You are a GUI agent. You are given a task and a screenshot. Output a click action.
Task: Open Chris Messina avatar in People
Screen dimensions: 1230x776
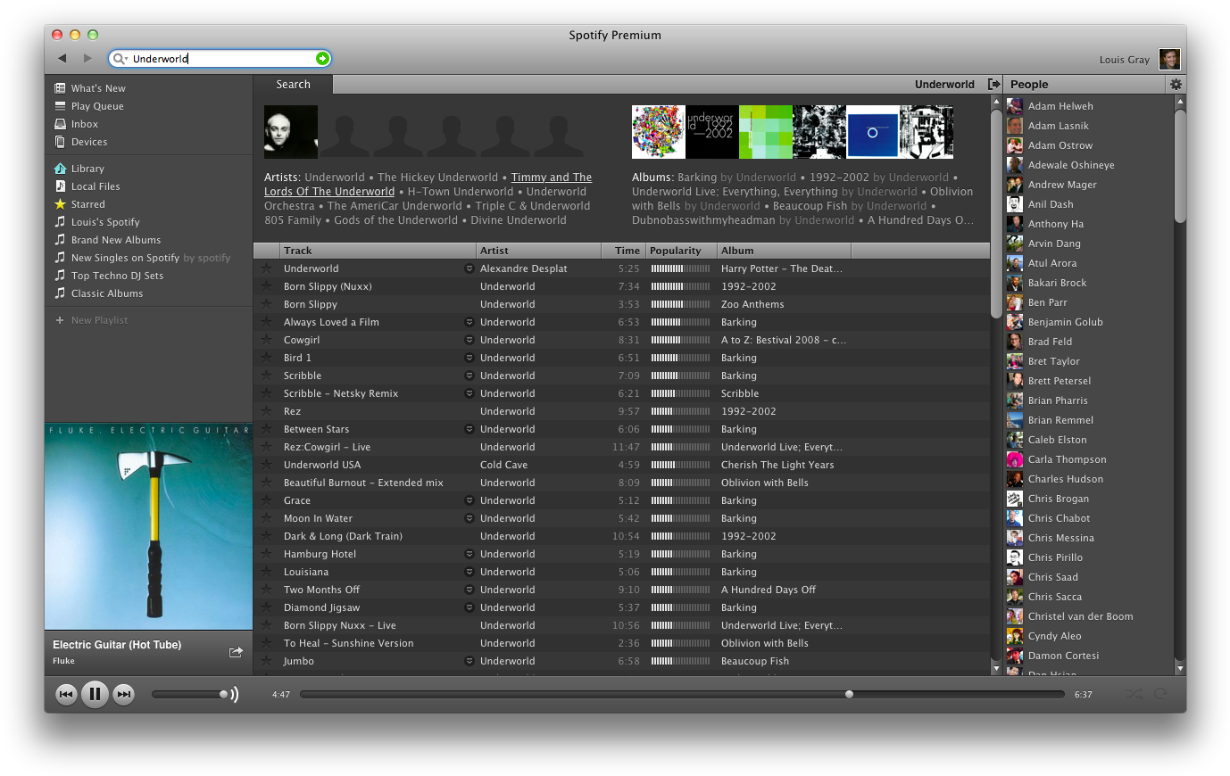click(1015, 538)
